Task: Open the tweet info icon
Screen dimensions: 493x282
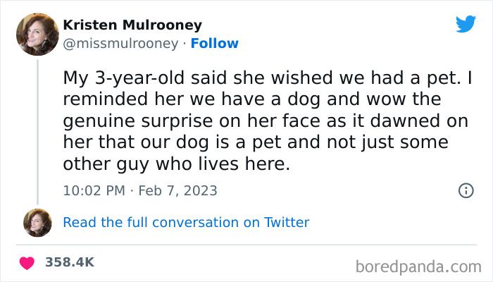Action: pos(466,190)
